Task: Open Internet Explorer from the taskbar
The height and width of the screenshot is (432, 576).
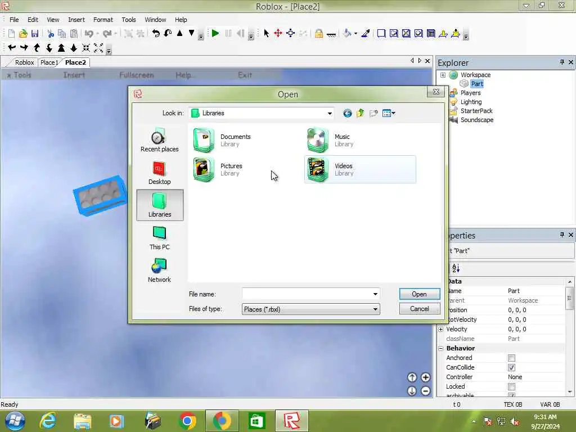Action: click(48, 421)
